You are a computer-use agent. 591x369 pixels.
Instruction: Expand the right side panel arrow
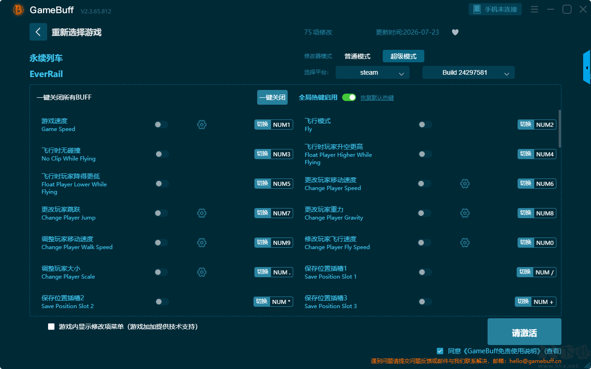(587, 67)
